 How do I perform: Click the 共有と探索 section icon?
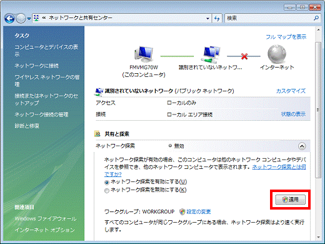point(97,133)
